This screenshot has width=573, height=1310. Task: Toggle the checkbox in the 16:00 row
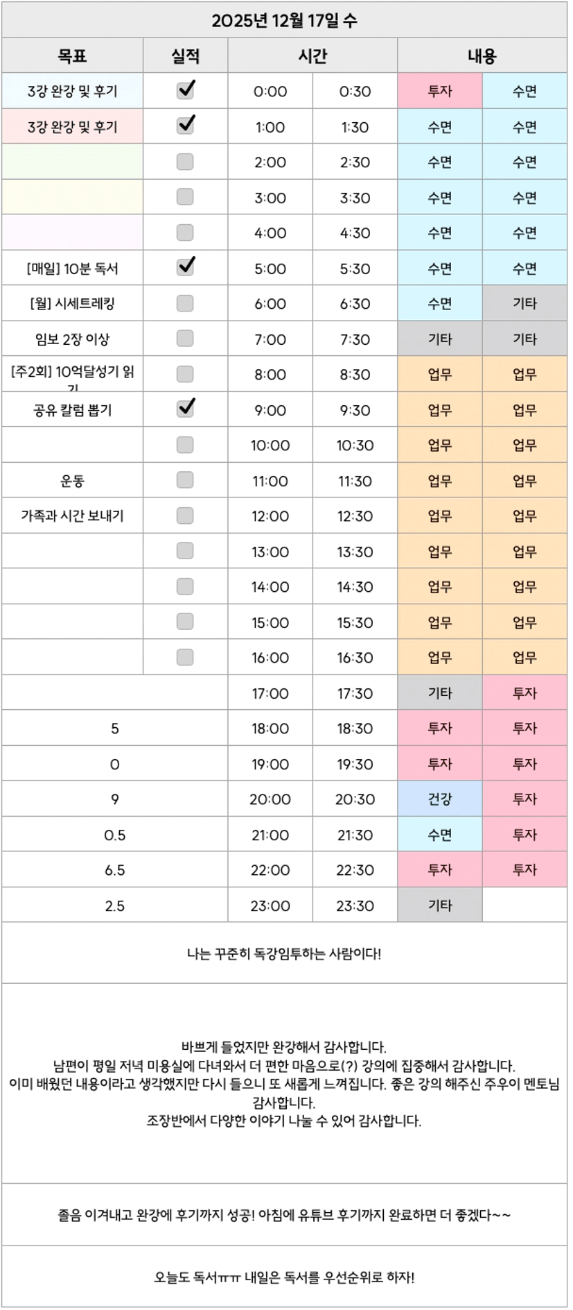tap(185, 656)
